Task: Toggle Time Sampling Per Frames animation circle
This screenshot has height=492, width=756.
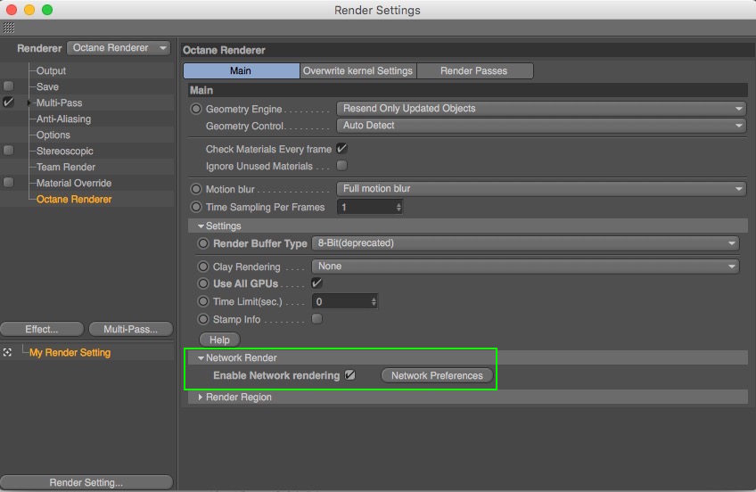Action: pos(196,207)
